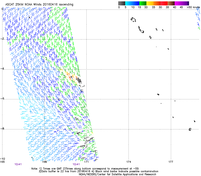Click the longitude label '177'
The width and height of the screenshot is (201, 176).
[171, 162]
